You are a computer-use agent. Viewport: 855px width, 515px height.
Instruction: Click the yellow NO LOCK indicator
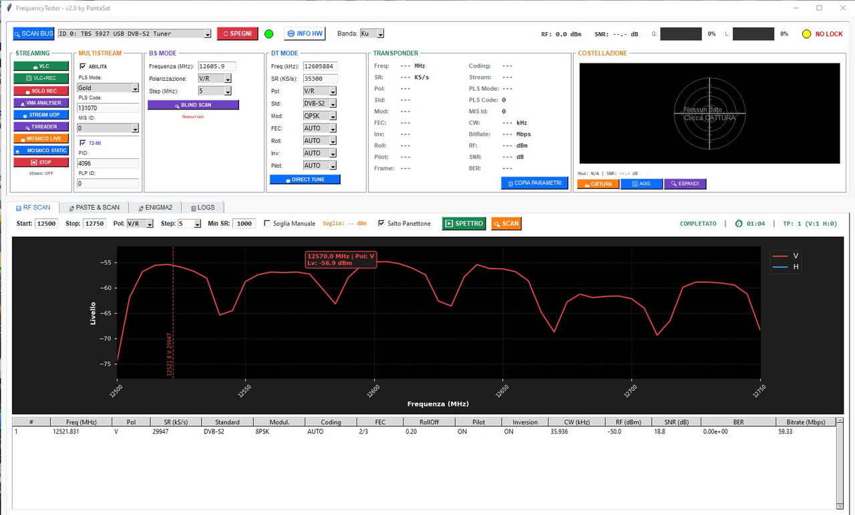tap(806, 34)
